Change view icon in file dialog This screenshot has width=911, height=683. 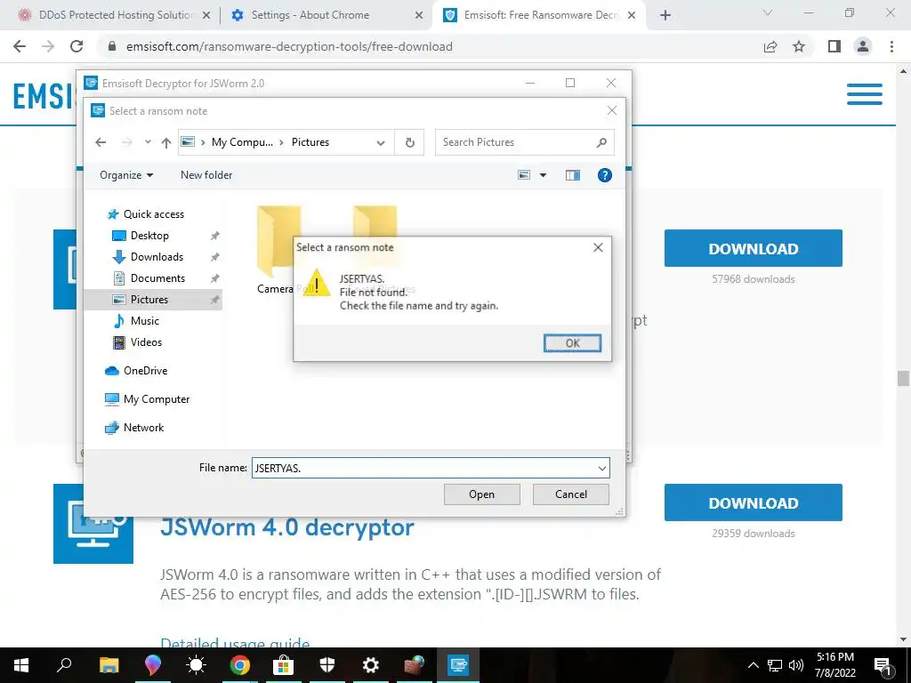click(x=524, y=175)
